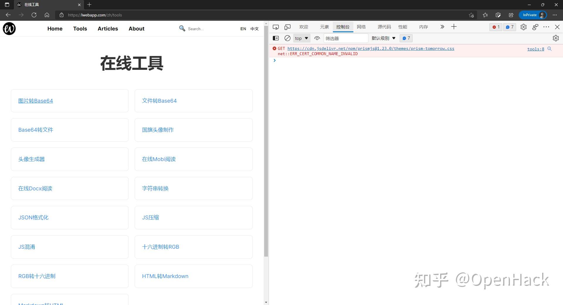The image size is (563, 305).
Task: Expand hidden DevTools panels via the » chevron
Action: pos(442,27)
